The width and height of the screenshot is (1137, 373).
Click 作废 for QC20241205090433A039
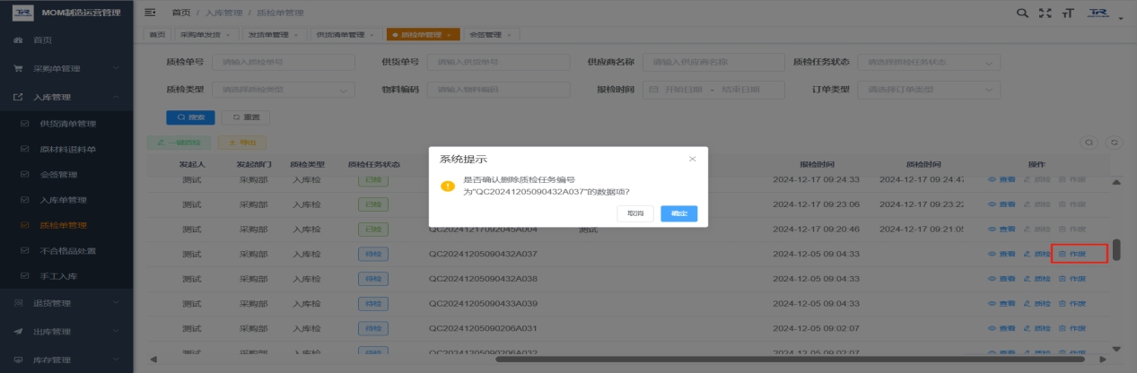pos(1072,304)
